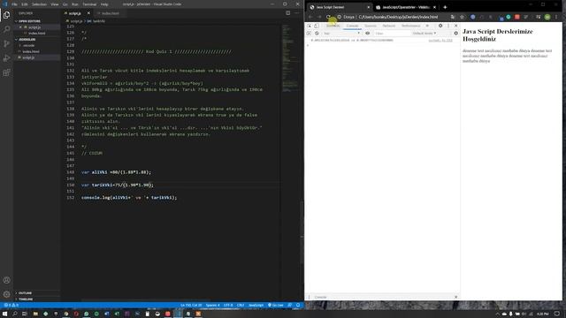This screenshot has height=318, width=566.
Task: Click the Spaces: 4 indentation indicator
Action: pos(212,306)
